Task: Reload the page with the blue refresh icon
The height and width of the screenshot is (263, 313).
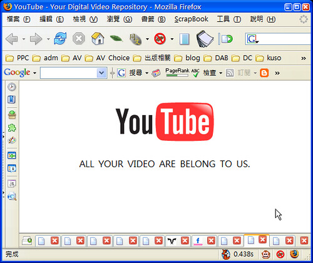Action: 60,39
